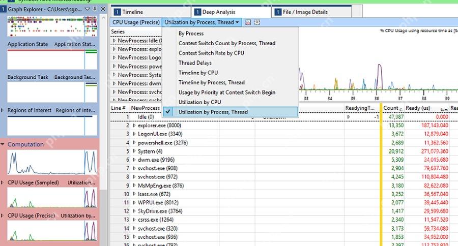
Task: Click CPU Usage (Sampled) graph thumbnail
Action: click(x=52, y=198)
